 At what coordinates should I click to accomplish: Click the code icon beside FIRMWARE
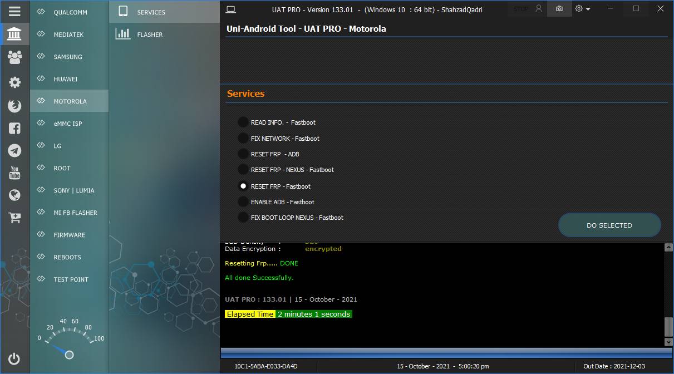[41, 234]
